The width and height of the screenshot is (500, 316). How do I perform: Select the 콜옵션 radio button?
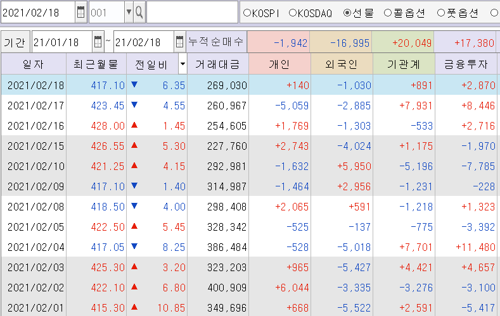388,13
